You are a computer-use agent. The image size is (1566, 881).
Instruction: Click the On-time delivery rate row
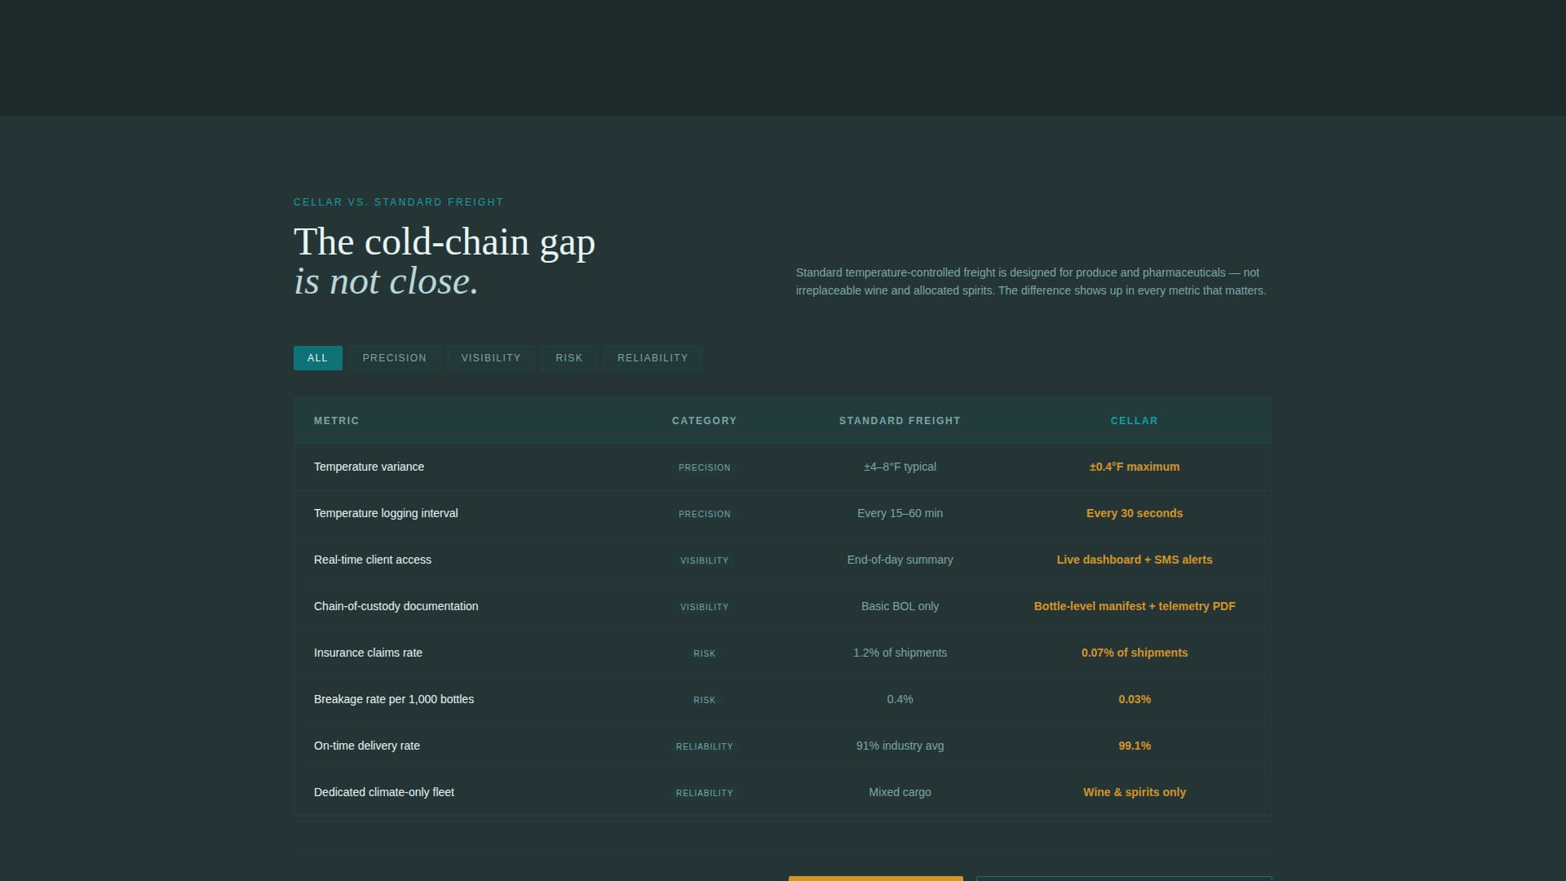coord(367,746)
